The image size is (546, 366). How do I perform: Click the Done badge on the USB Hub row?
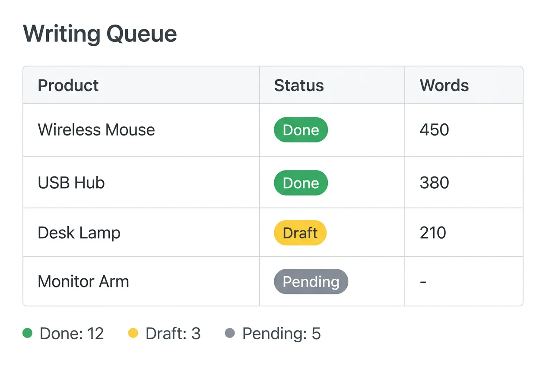[x=301, y=183]
